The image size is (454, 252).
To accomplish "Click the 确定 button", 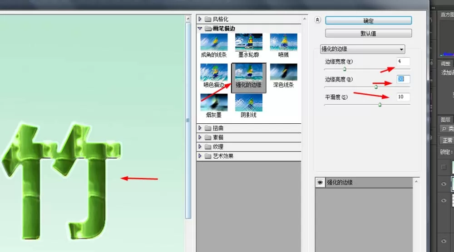I will click(x=368, y=20).
